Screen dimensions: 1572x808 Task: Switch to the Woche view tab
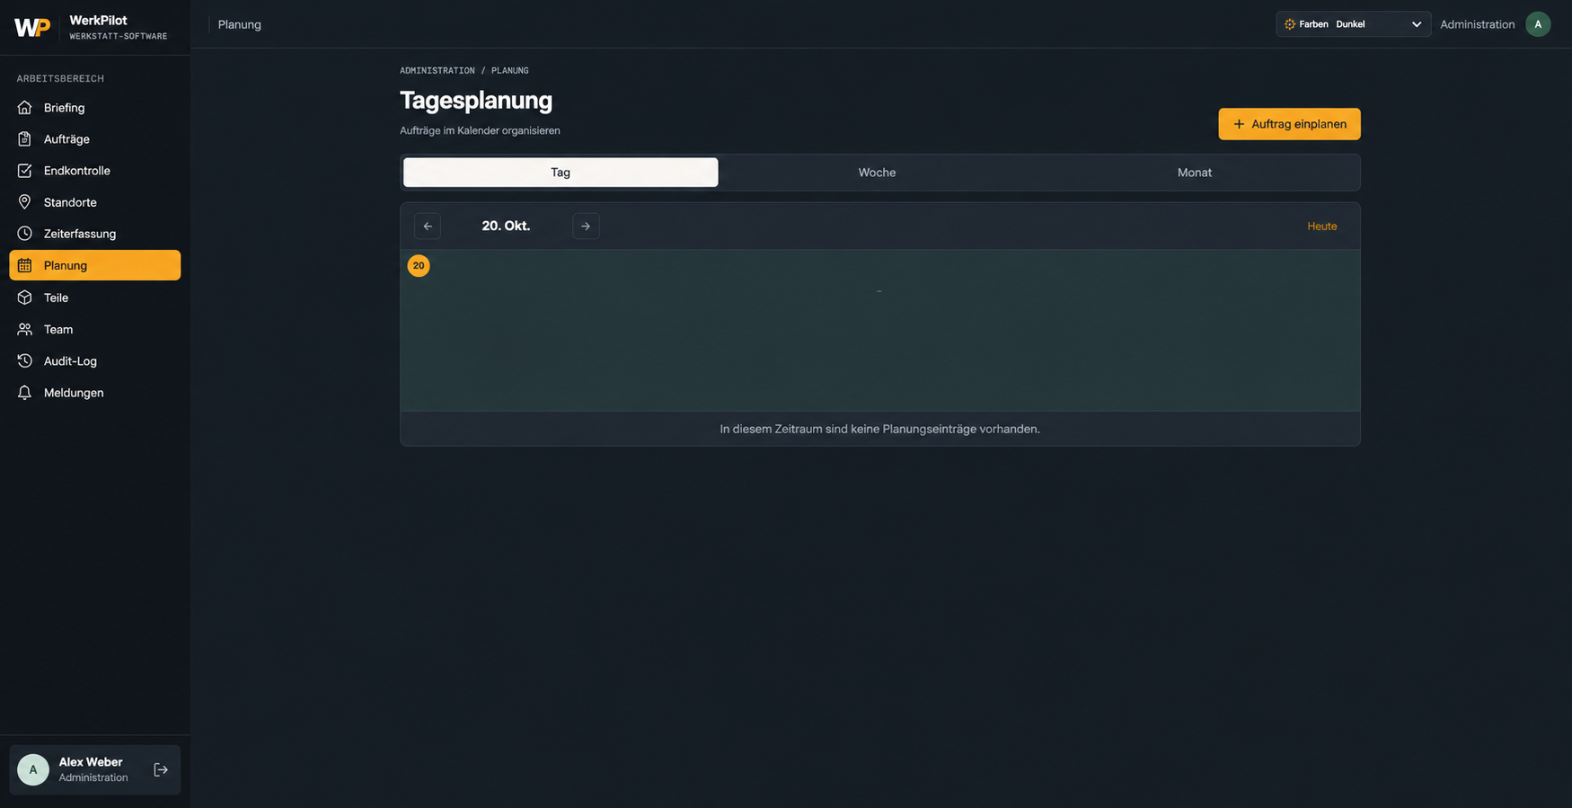[x=877, y=173]
